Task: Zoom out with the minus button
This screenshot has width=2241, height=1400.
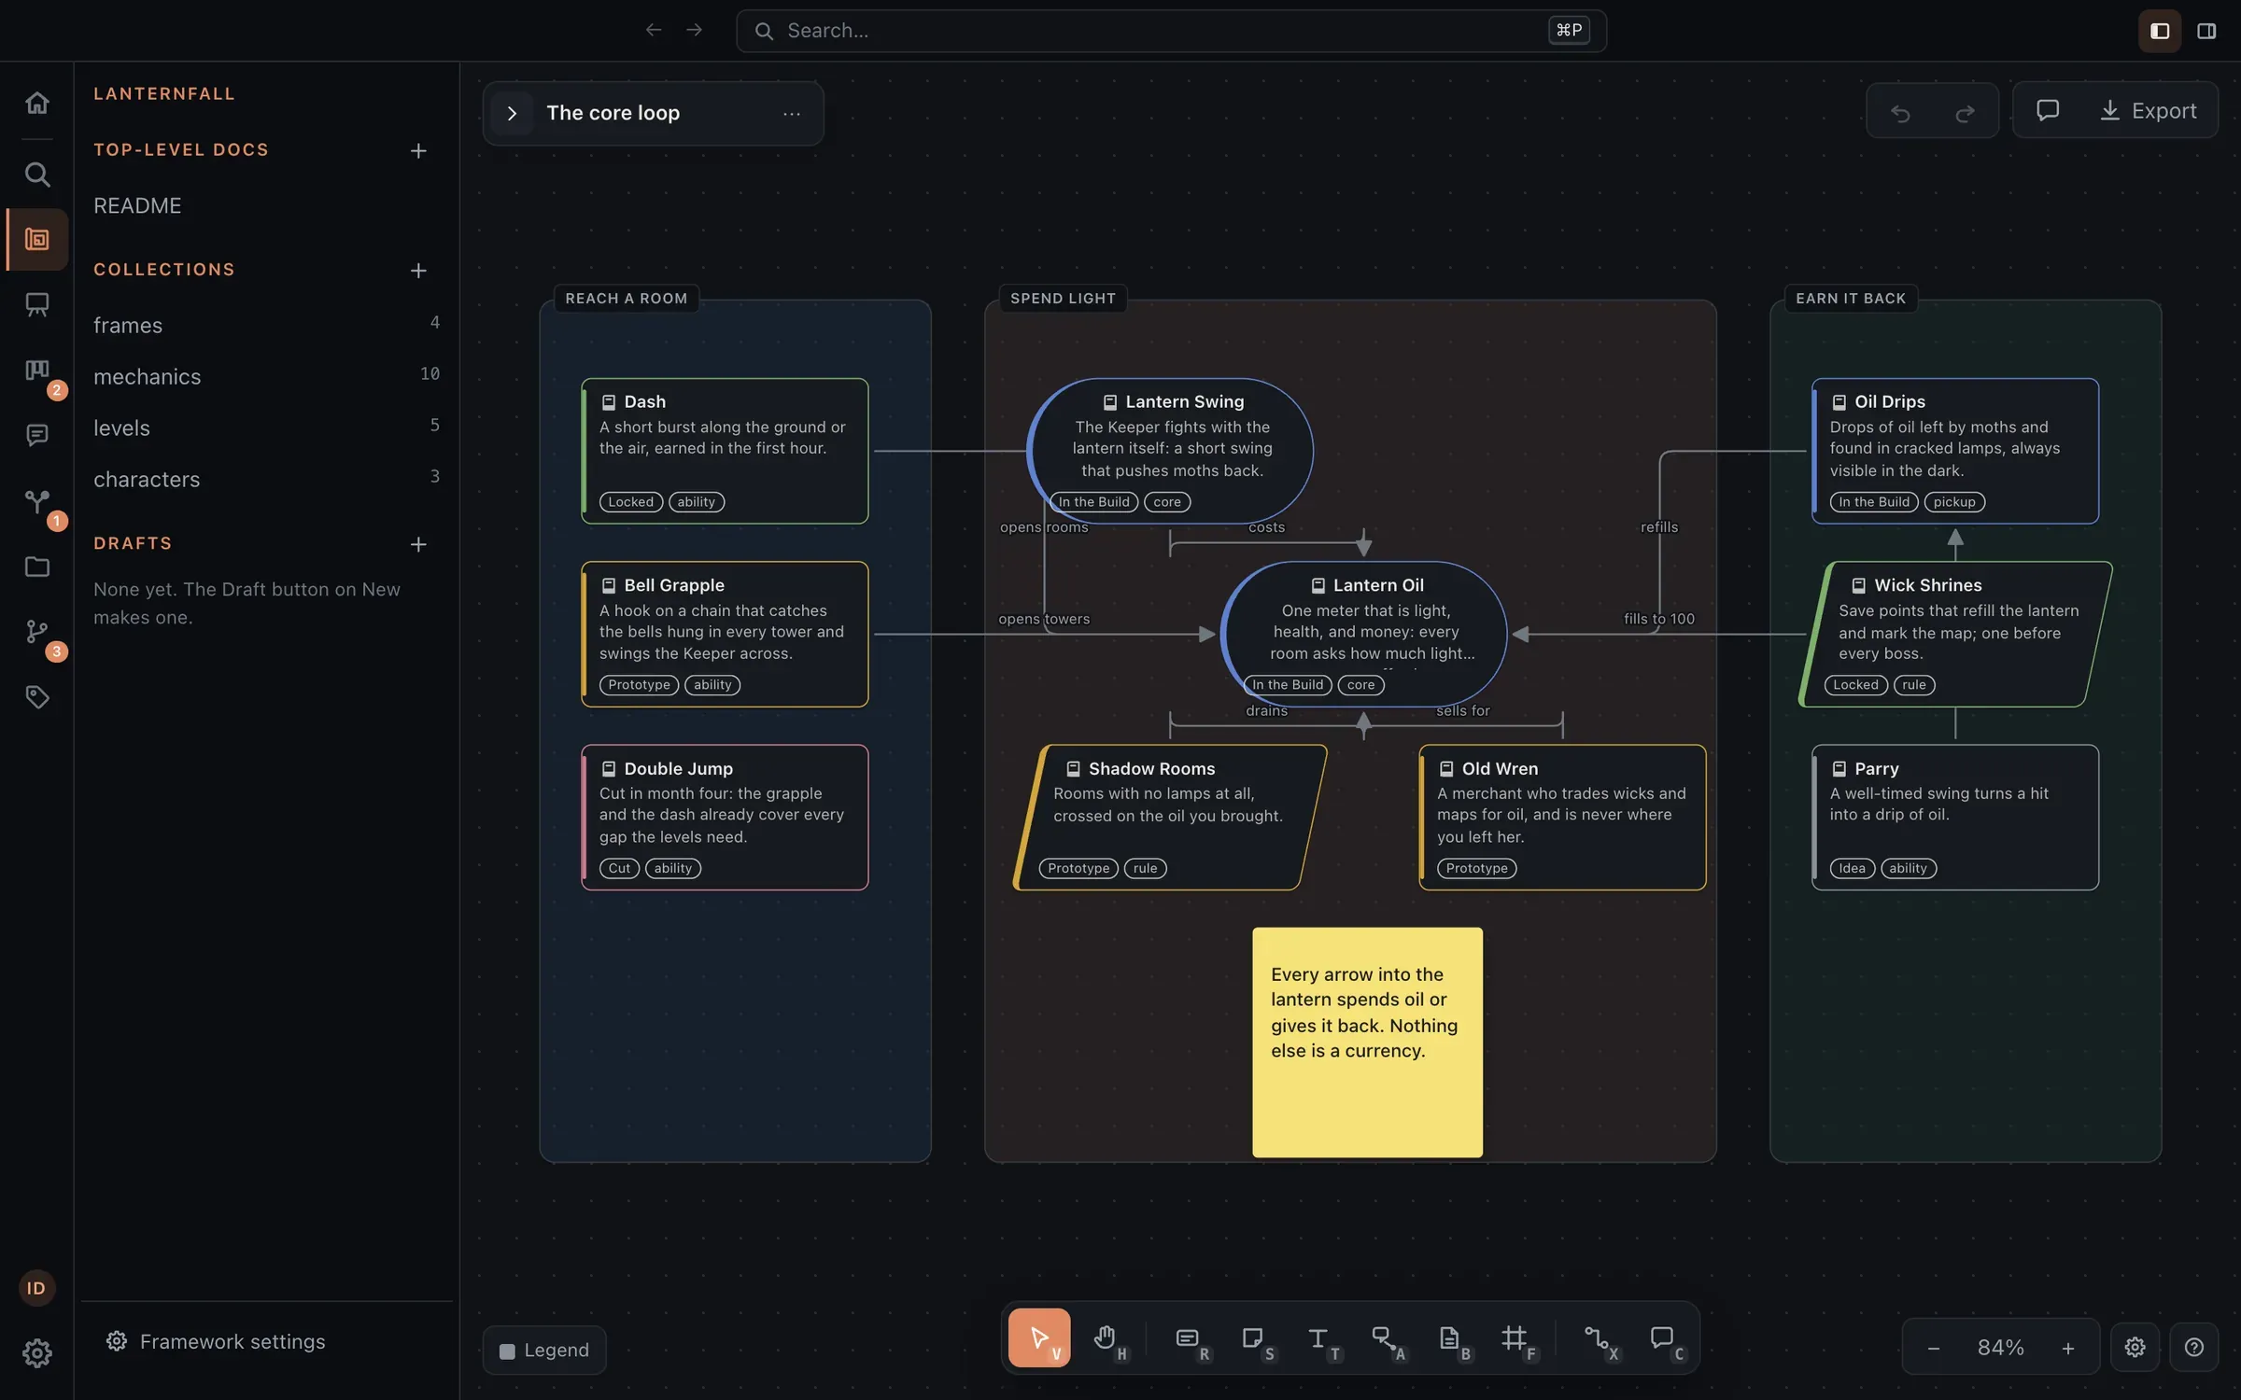Action: coord(1934,1348)
